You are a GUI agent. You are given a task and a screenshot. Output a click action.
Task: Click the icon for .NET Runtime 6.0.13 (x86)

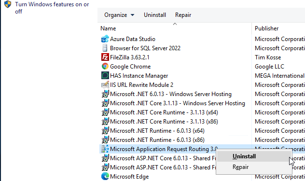pos(105,140)
